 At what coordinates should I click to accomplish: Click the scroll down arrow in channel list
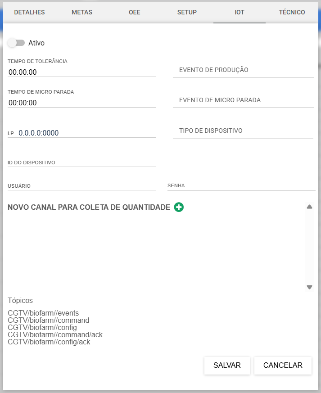[x=309, y=287]
